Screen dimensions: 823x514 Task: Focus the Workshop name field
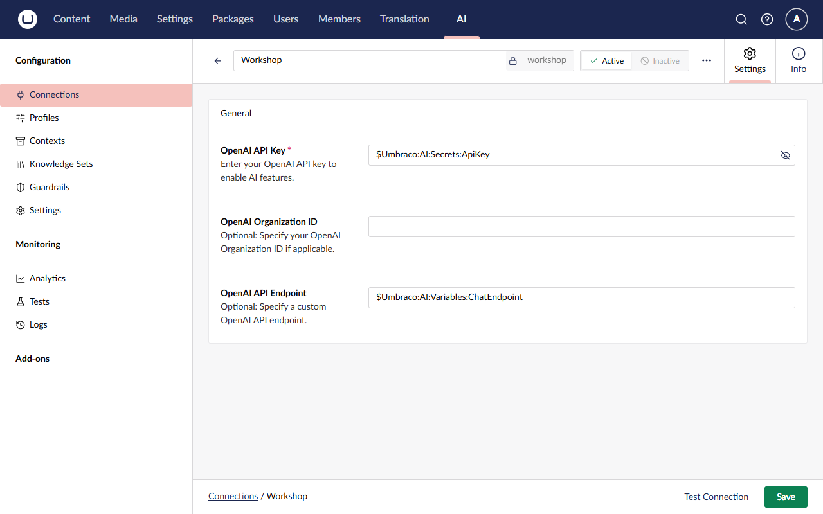[x=370, y=60]
